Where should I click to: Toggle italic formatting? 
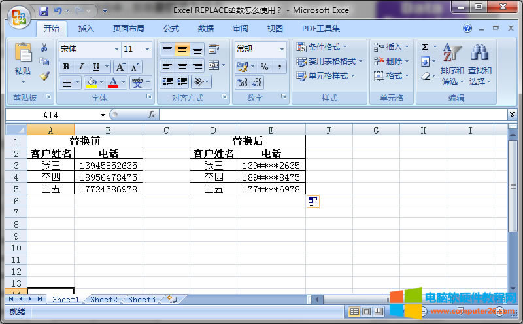point(81,67)
